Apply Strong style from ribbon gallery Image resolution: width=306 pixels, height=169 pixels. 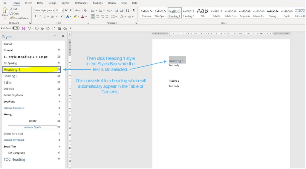tap(273, 13)
